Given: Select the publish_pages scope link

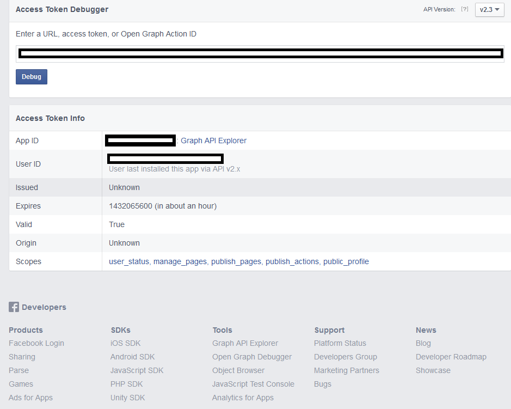Looking at the screenshot, I should [x=236, y=261].
